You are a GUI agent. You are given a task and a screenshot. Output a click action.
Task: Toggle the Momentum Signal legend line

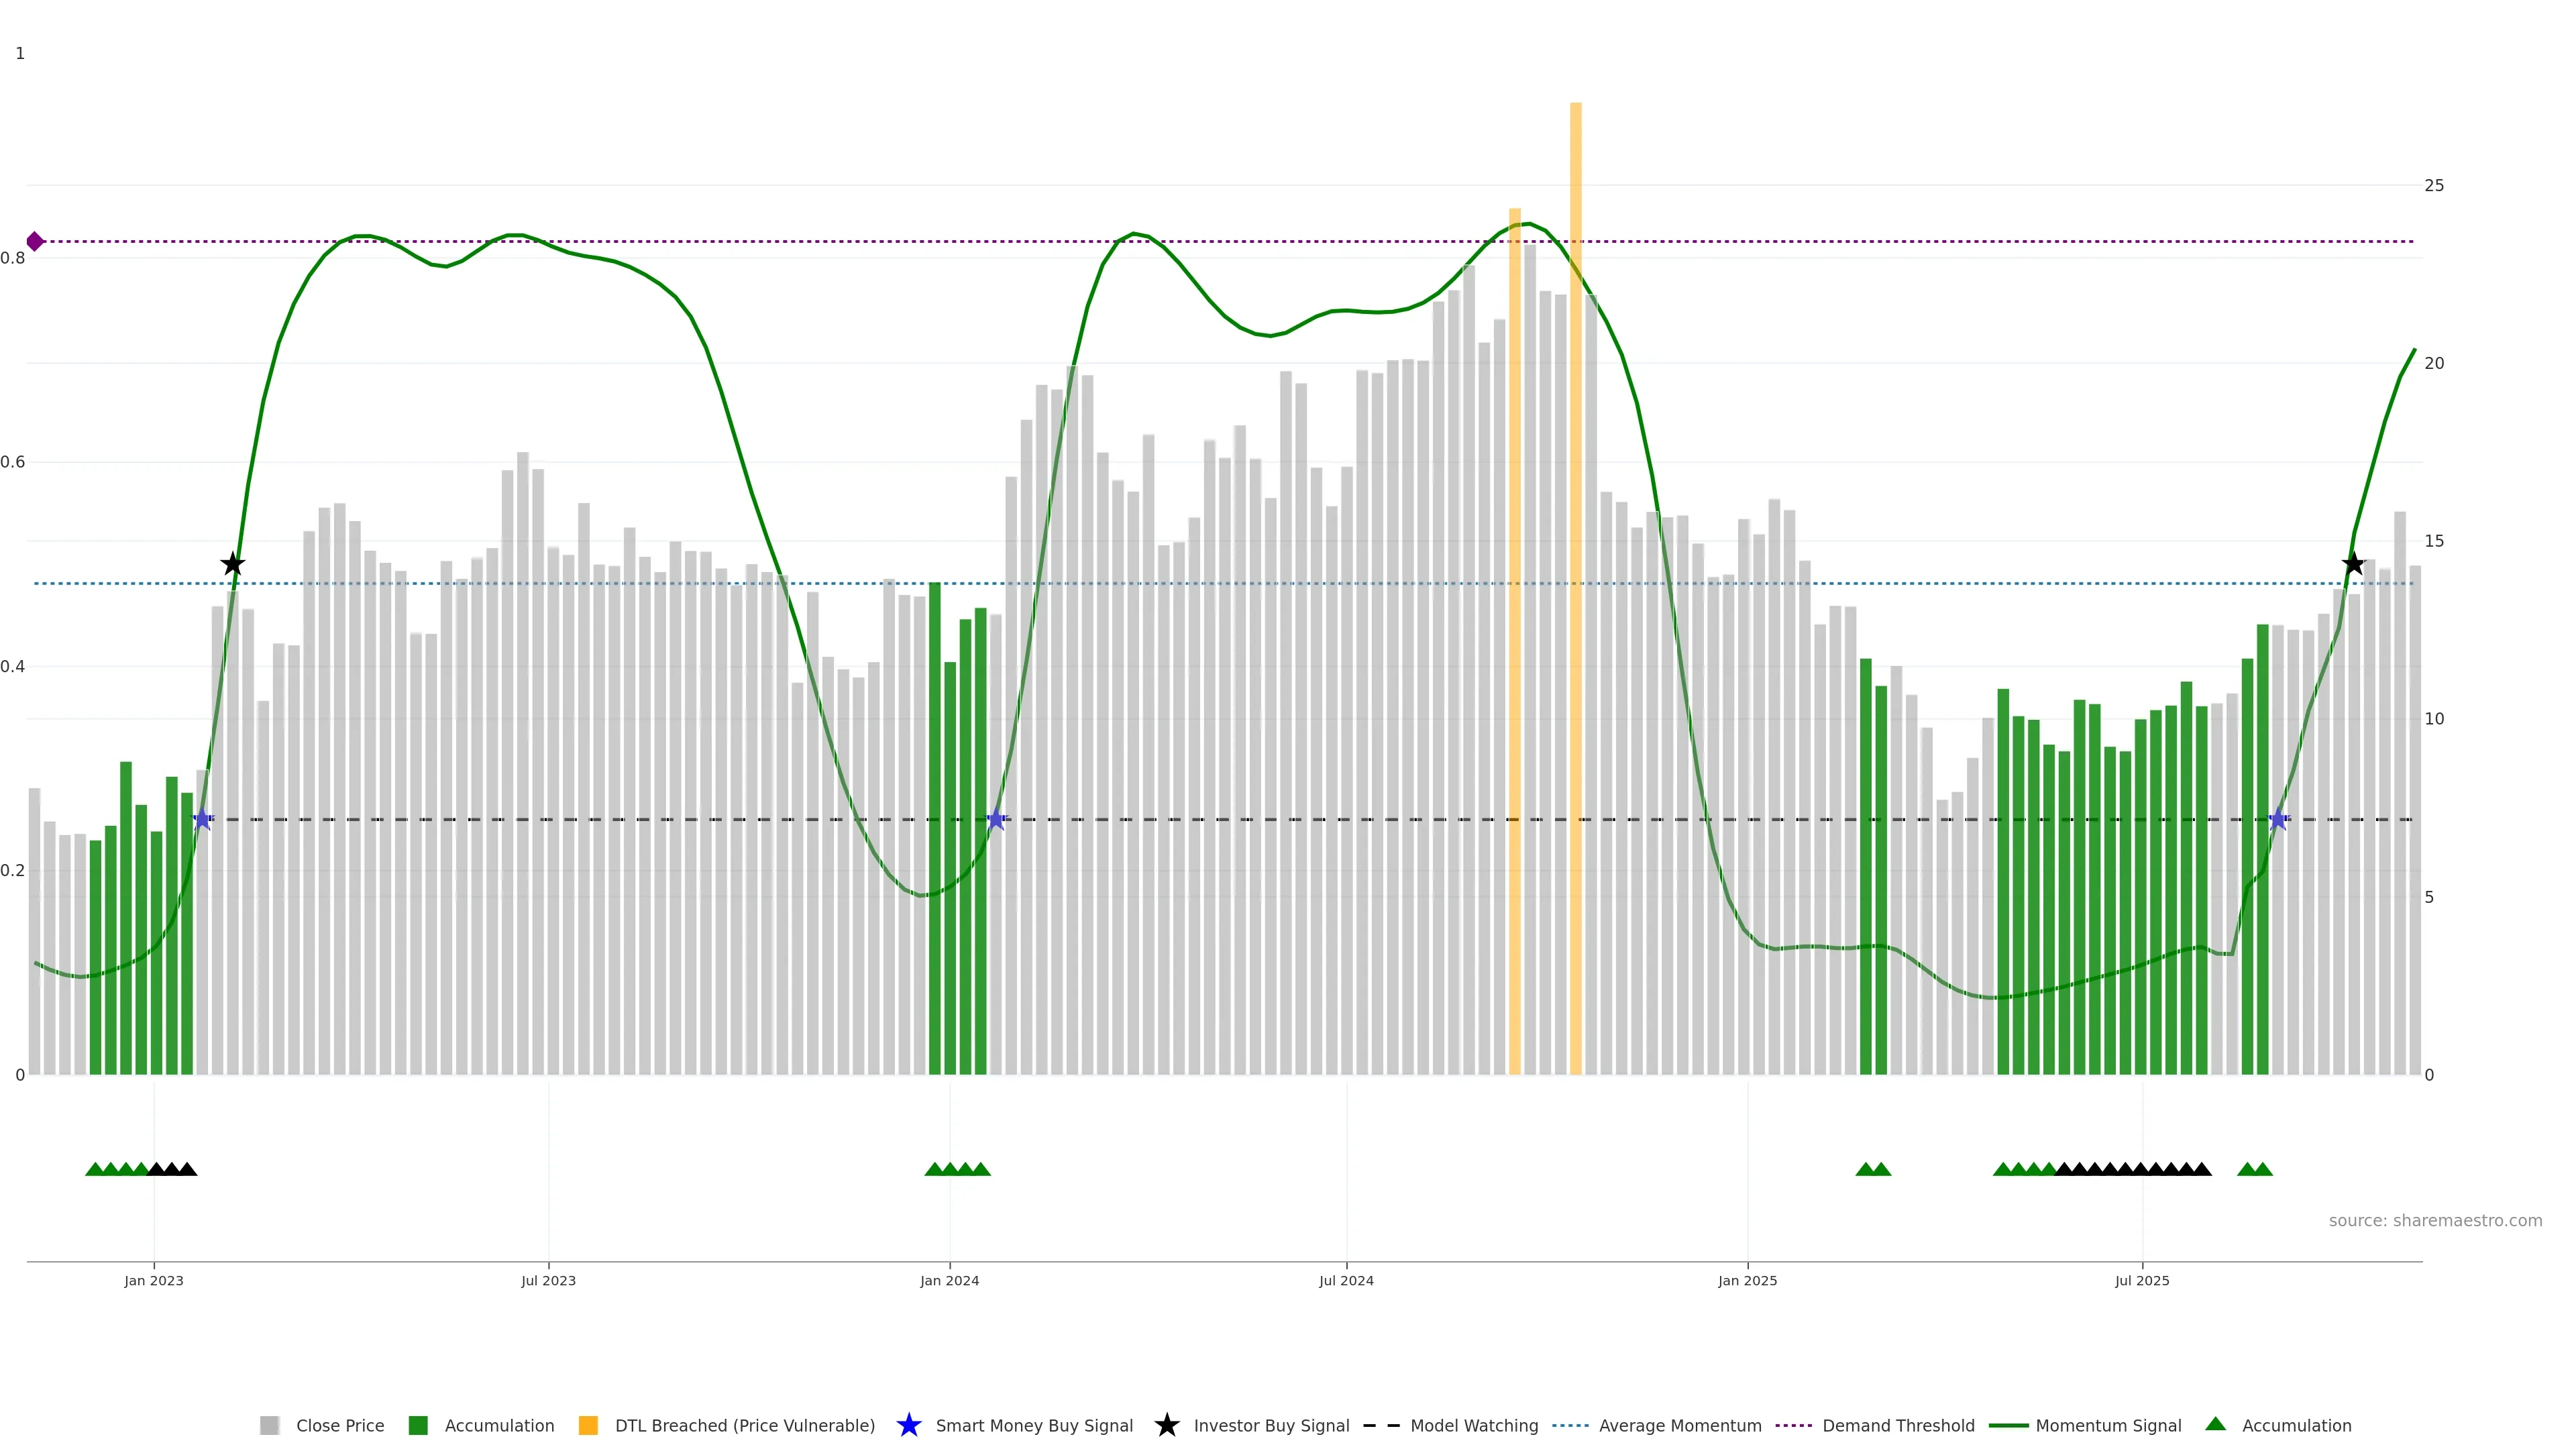(x=2008, y=1425)
